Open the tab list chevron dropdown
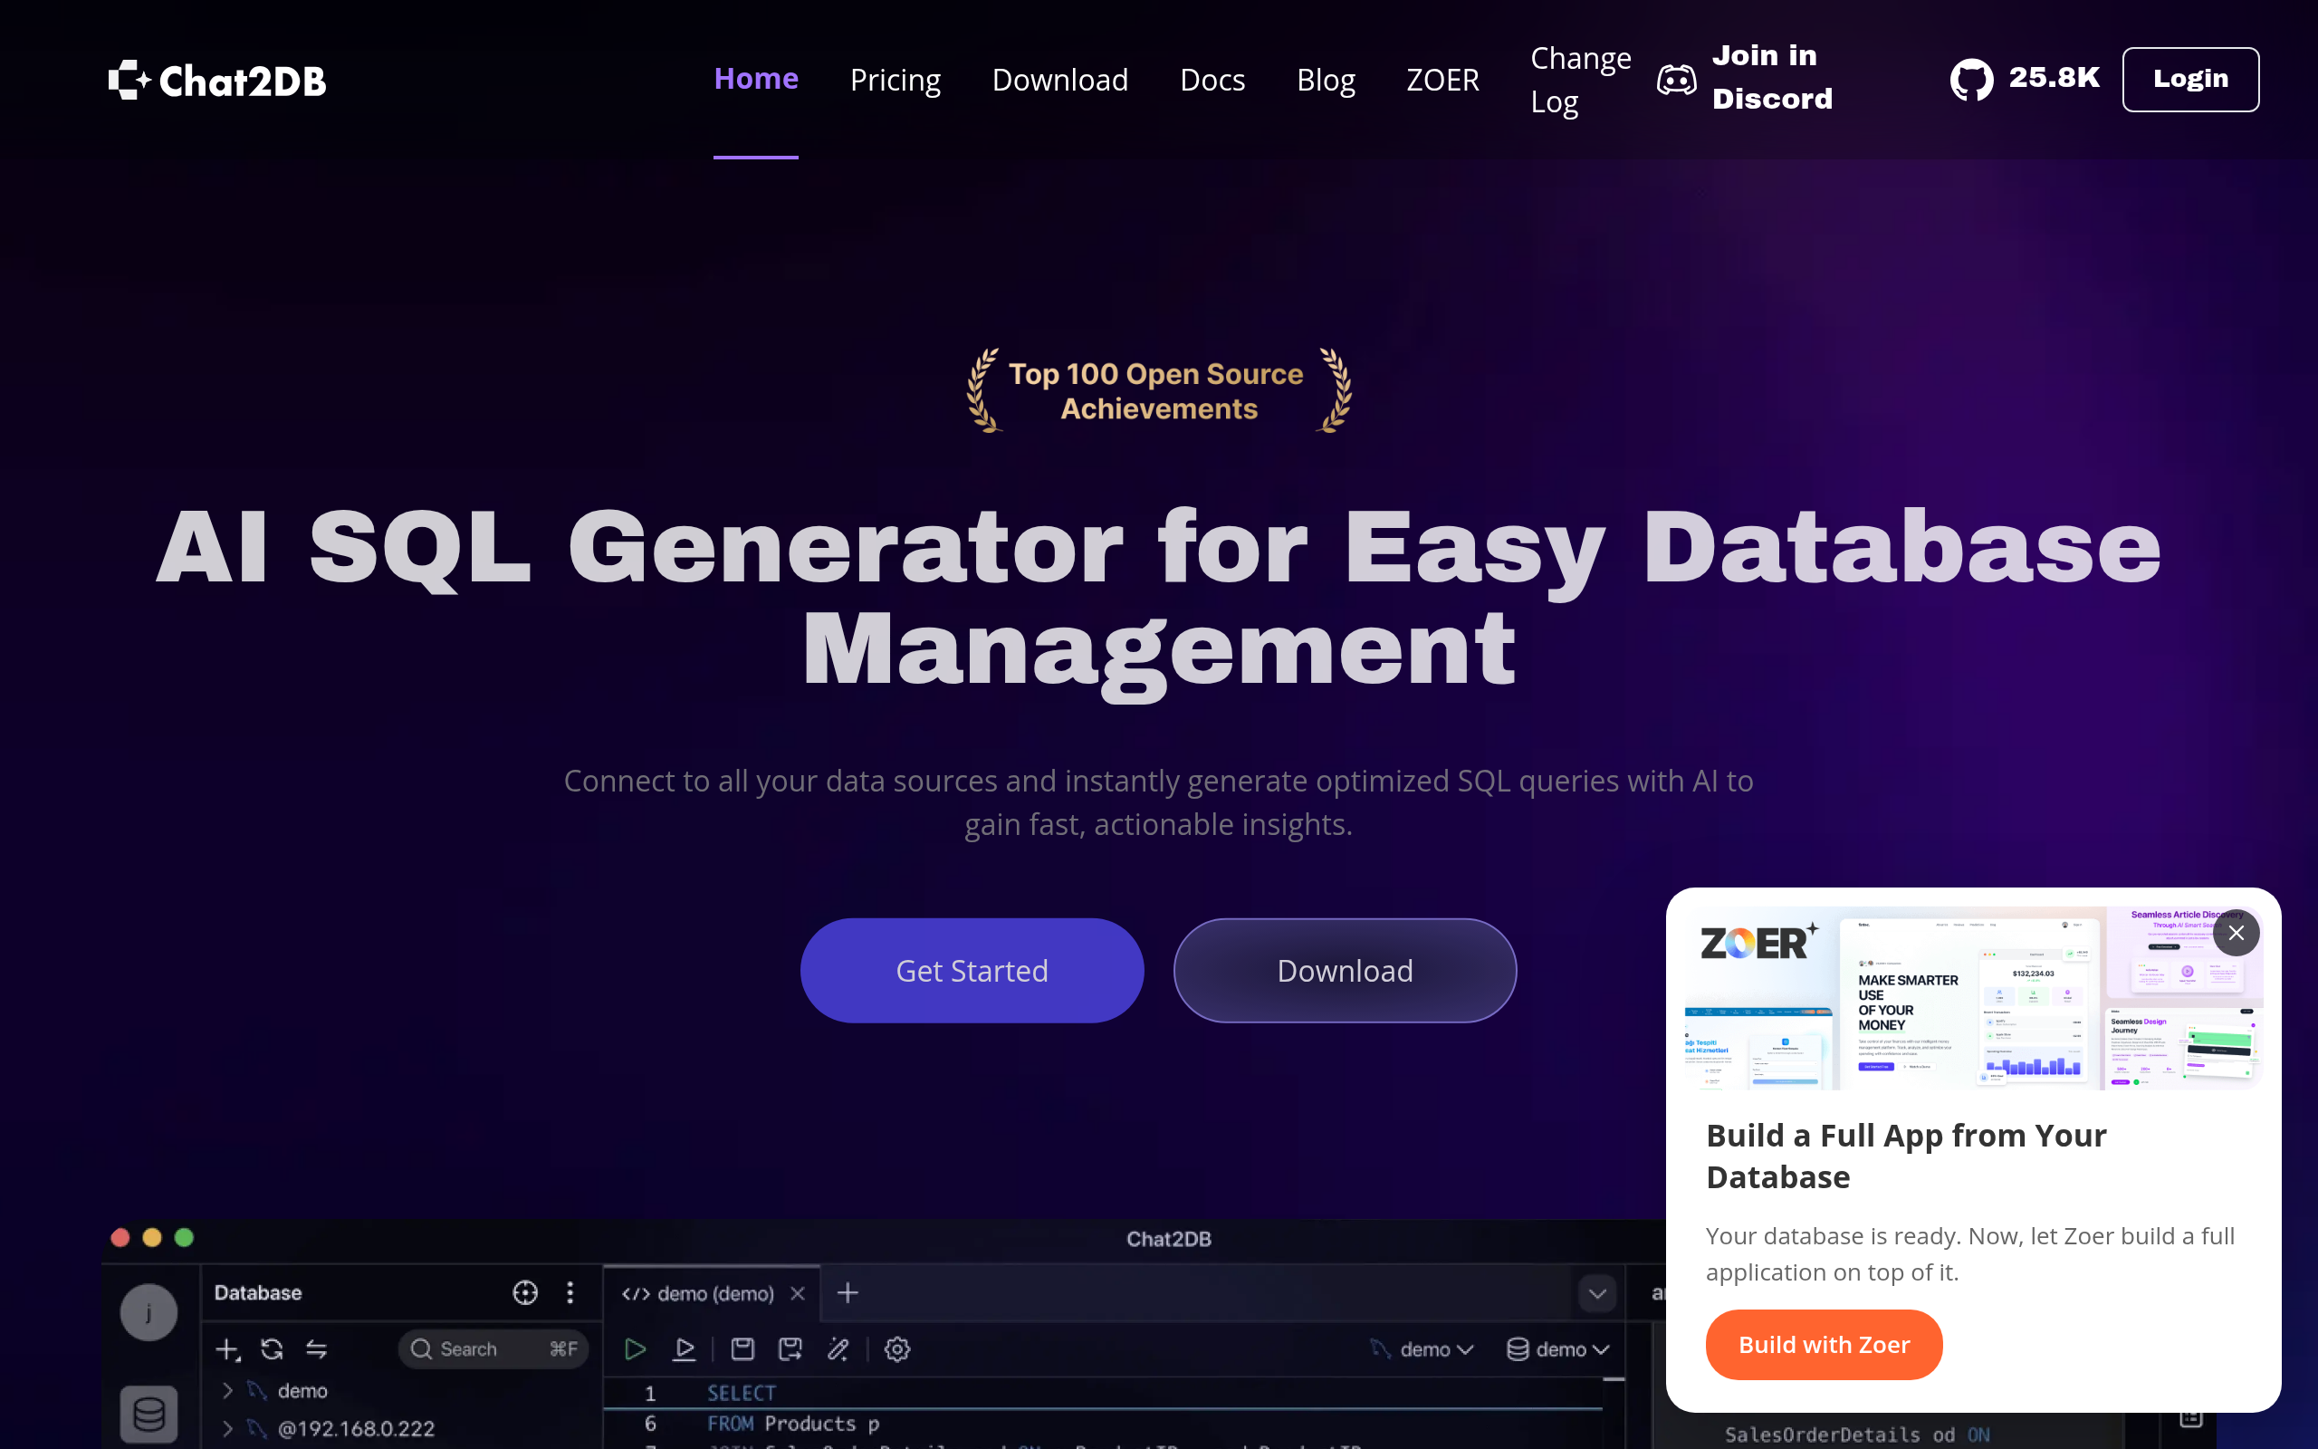Viewport: 2318px width, 1449px height. (x=1596, y=1294)
